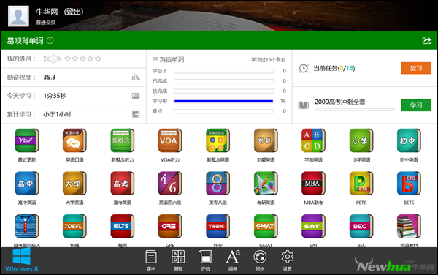This screenshot has height=275, width=438.
Task: Open the TOEIC book icon
Action: pos(218,226)
